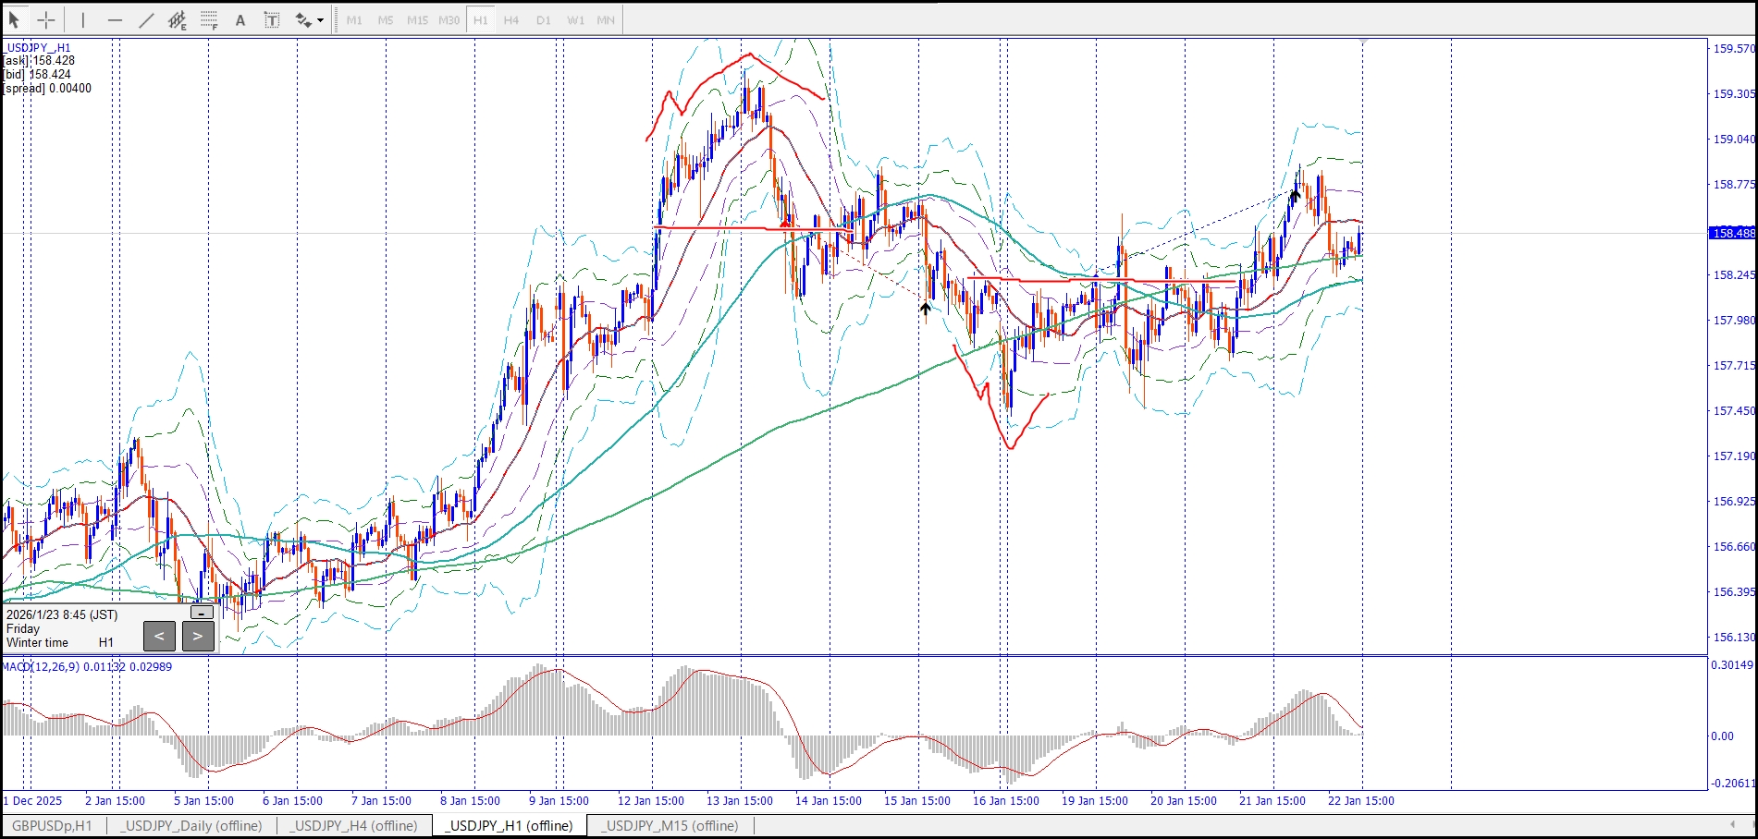Select the Equidistant Channel tool
The height and width of the screenshot is (839, 1758).
click(178, 19)
